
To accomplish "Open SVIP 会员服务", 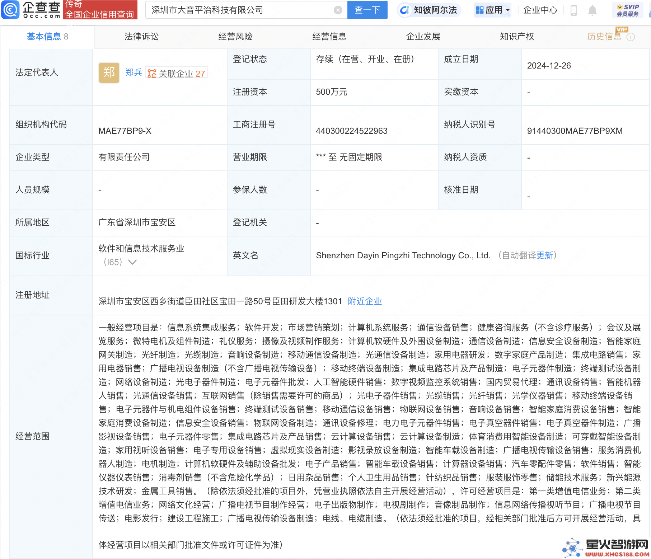I will [628, 10].
